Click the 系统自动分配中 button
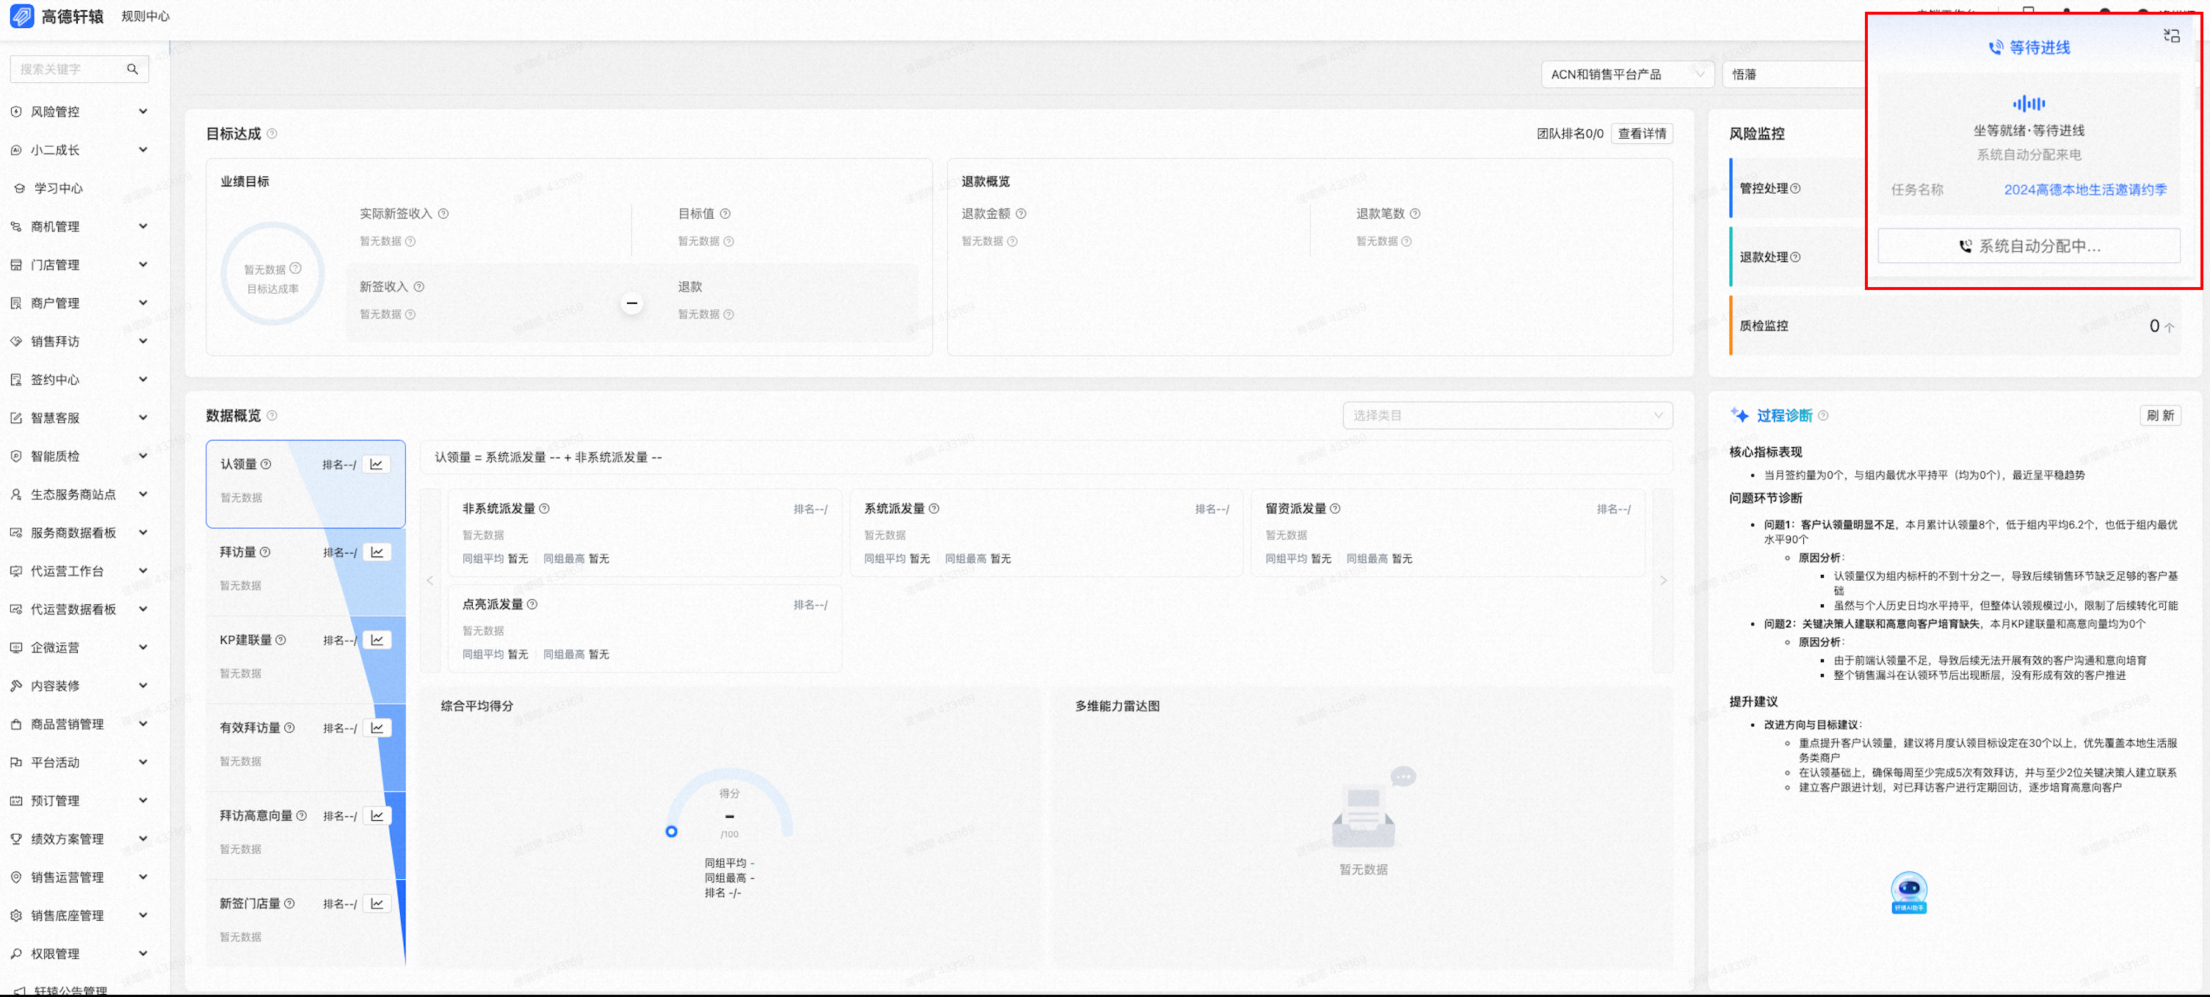 [x=2028, y=246]
